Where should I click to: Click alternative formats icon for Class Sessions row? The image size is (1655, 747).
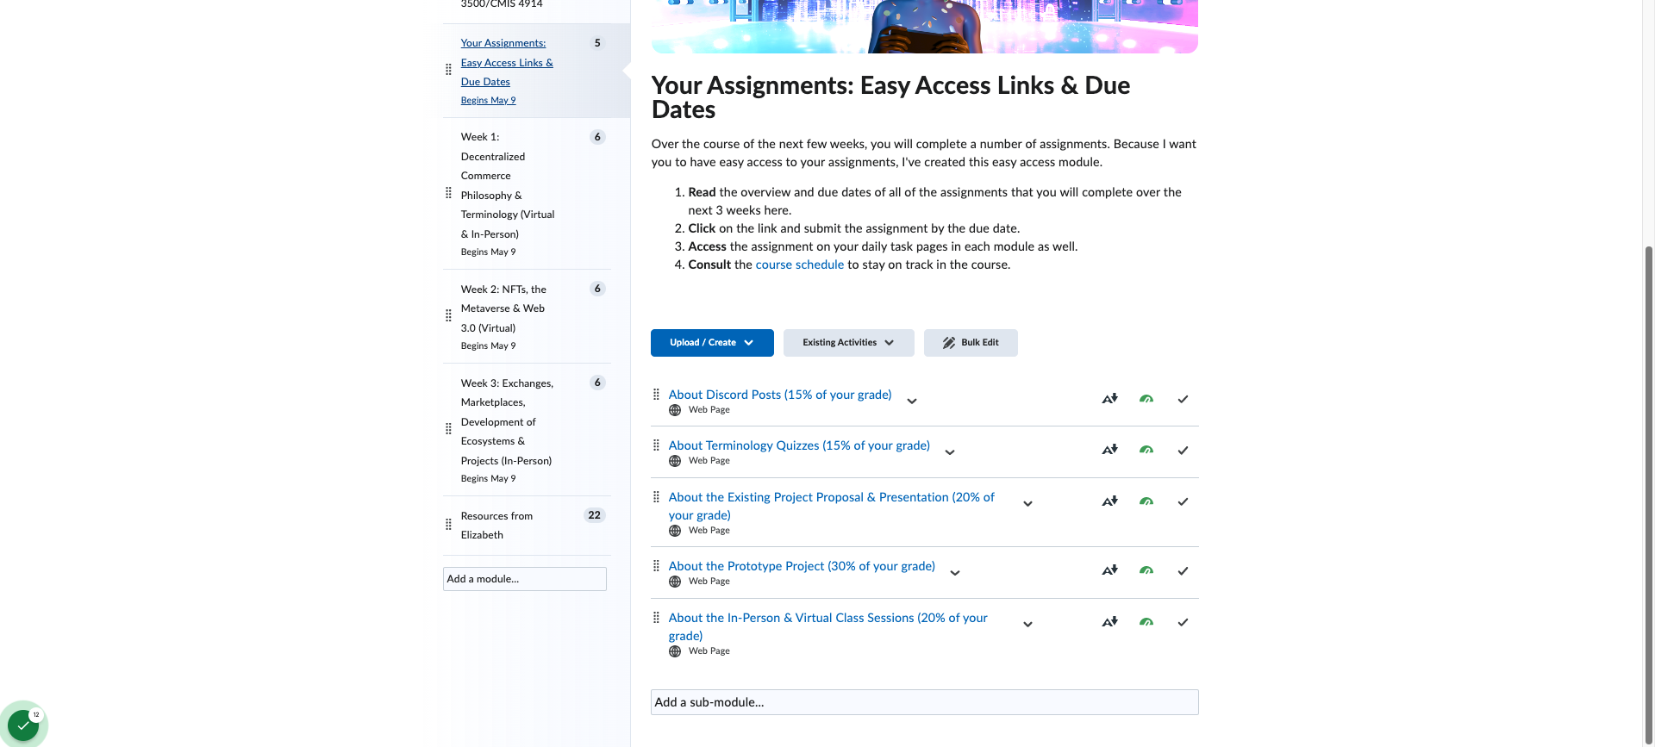(x=1109, y=622)
